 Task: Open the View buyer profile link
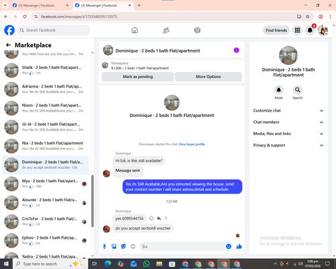pos(192,144)
